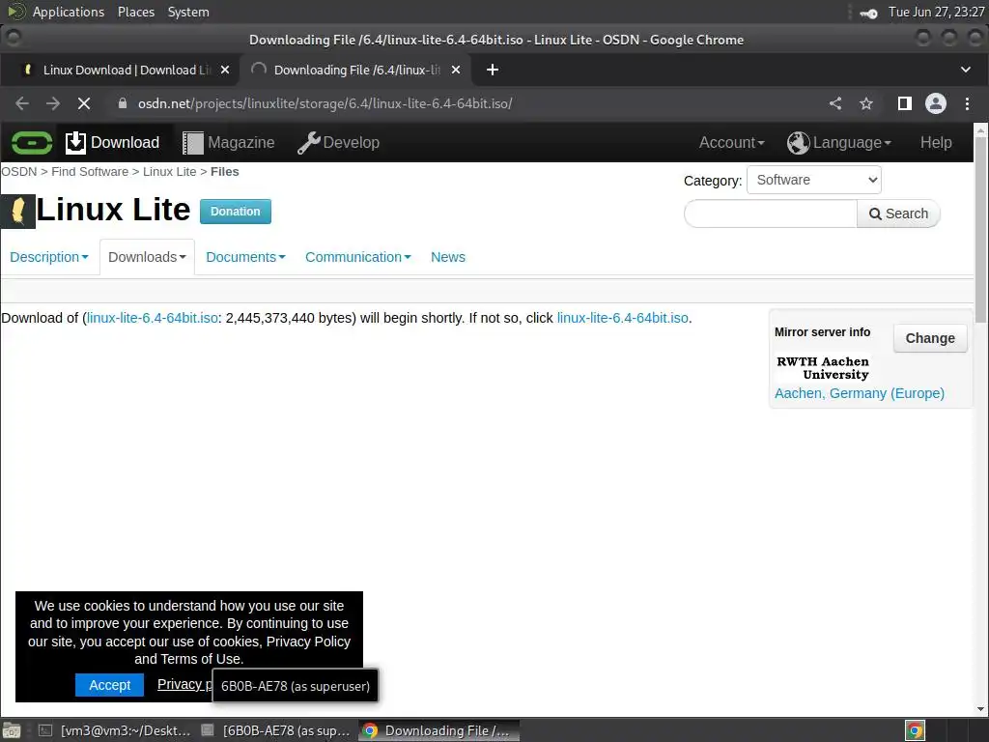Switch to vm3 terminal taskbar window
This screenshot has width=989, height=742.
(x=115, y=730)
